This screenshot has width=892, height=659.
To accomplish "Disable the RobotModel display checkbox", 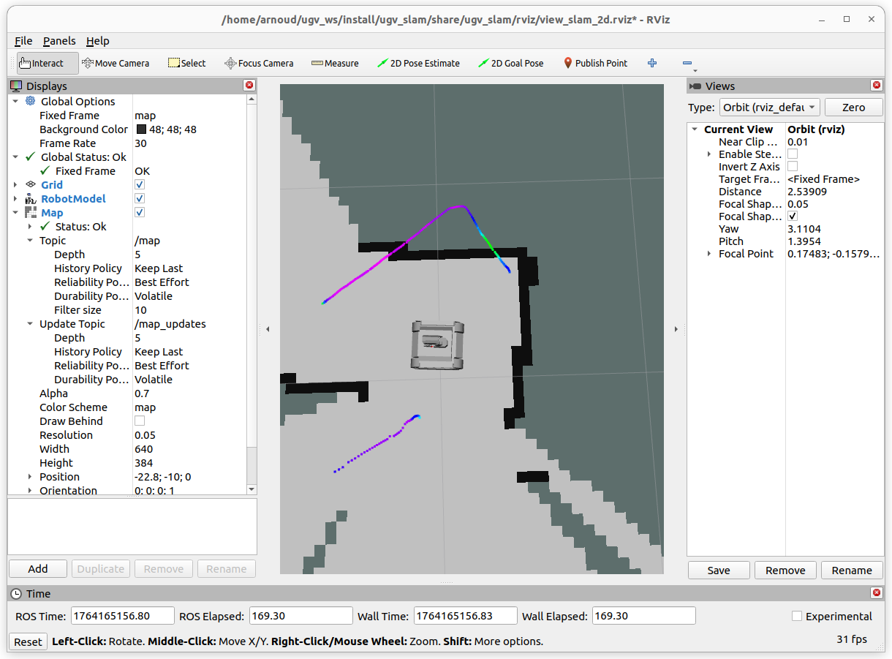I will pos(140,199).
